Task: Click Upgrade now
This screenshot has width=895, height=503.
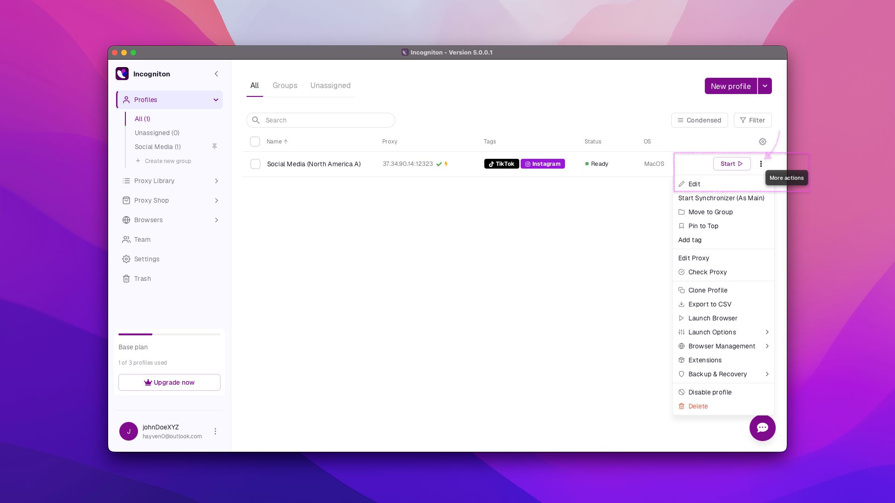Action: click(169, 382)
